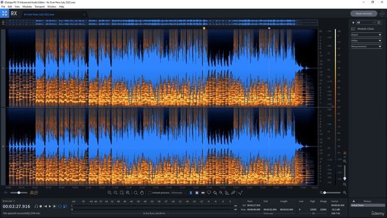
Task: Click the white marker above the spectrogram
Action: (269, 28)
